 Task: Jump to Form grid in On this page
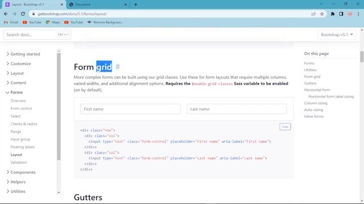[312, 76]
